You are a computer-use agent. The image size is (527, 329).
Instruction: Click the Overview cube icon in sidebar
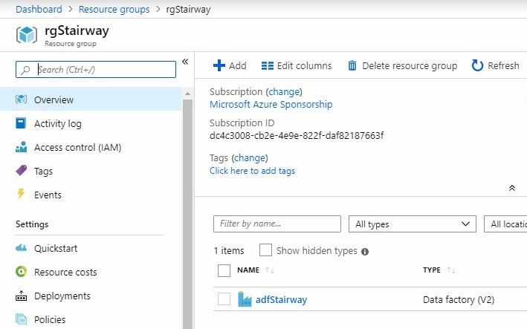click(x=21, y=100)
